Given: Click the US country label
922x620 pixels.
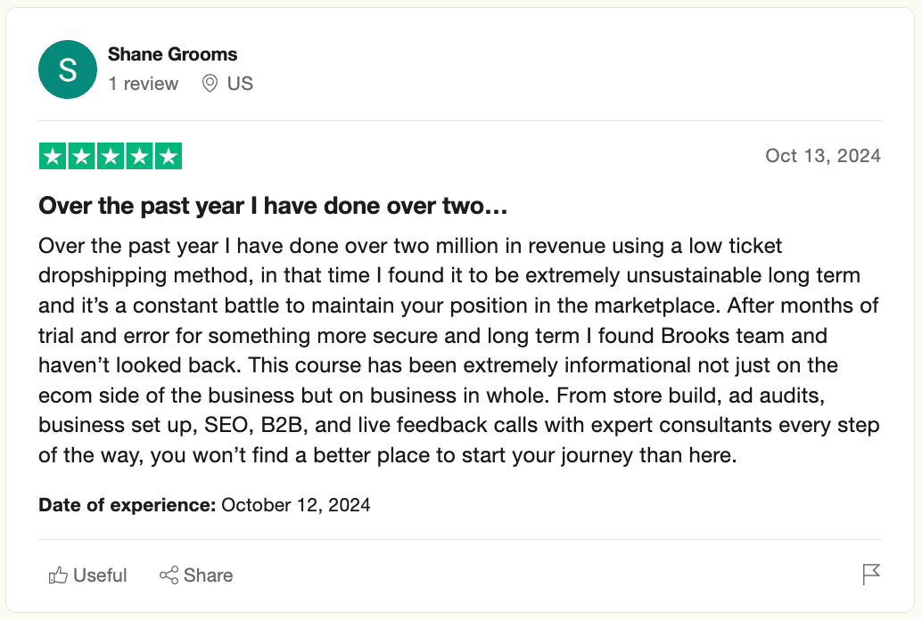Looking at the screenshot, I should click(240, 84).
